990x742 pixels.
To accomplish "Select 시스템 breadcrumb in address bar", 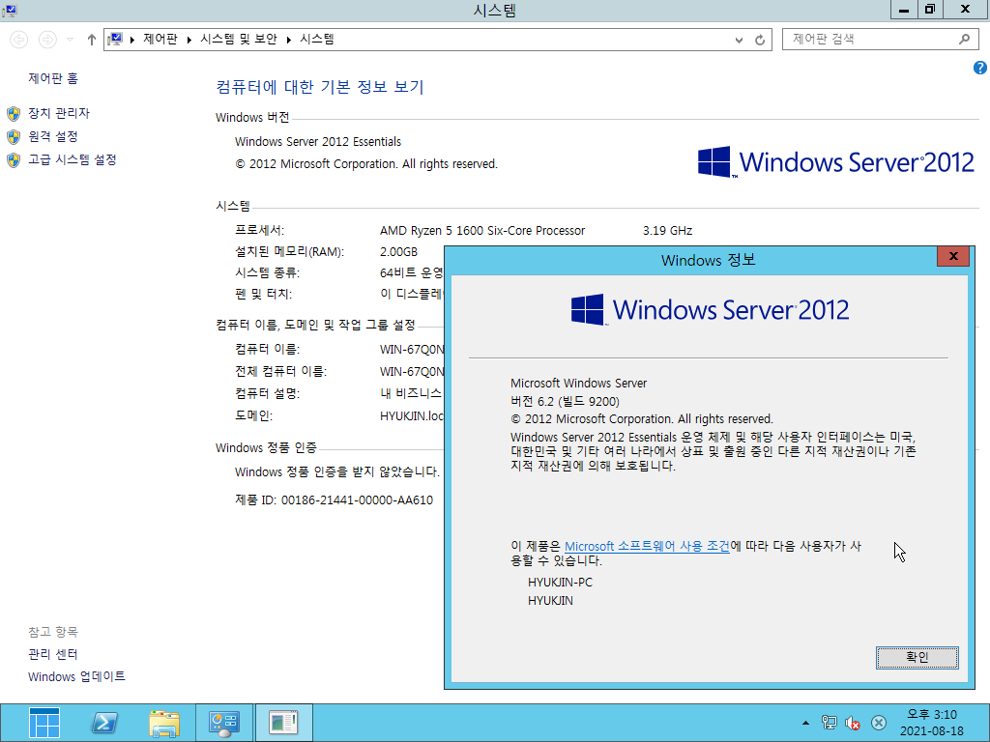I will (317, 39).
